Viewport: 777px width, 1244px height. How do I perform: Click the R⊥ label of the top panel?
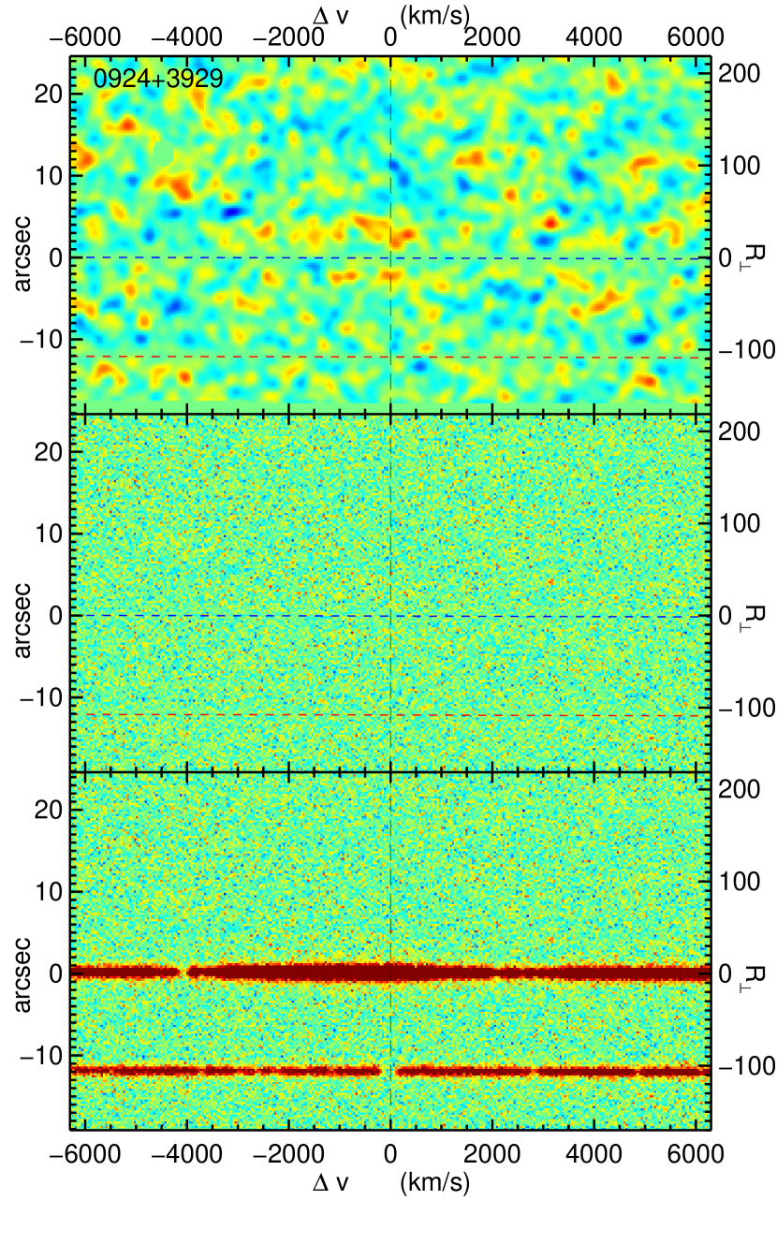click(755, 256)
